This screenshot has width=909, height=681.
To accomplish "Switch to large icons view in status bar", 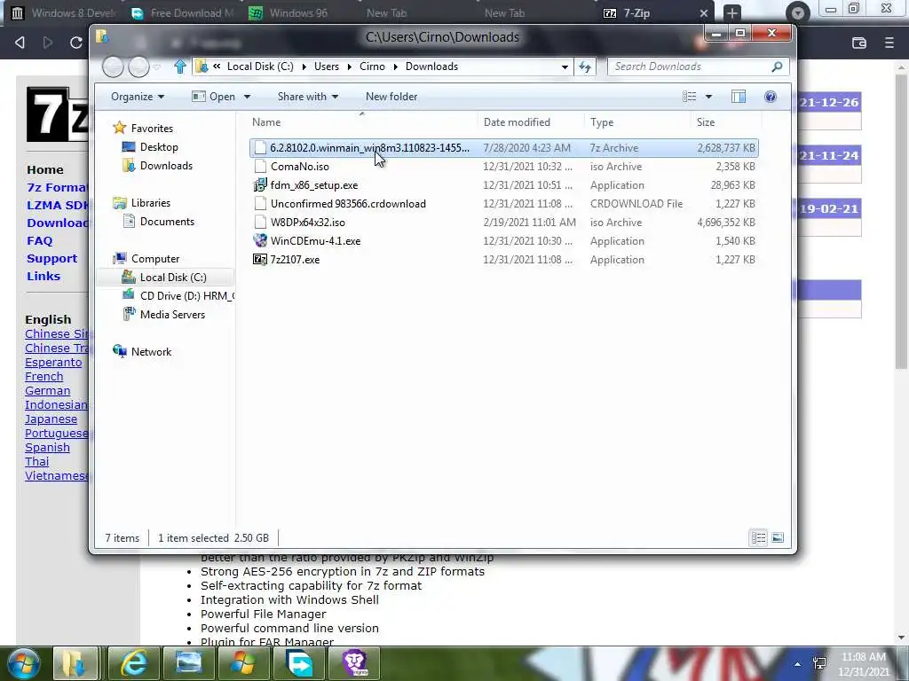I will (x=778, y=538).
